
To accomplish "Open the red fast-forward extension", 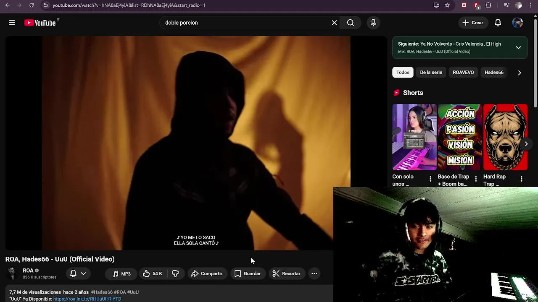I will click(464, 5).
